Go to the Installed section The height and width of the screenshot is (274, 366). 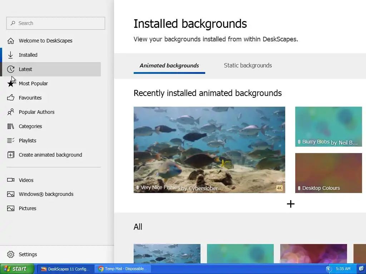[28, 55]
